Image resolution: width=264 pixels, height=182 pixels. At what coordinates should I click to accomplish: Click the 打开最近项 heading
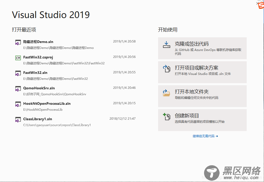24,30
